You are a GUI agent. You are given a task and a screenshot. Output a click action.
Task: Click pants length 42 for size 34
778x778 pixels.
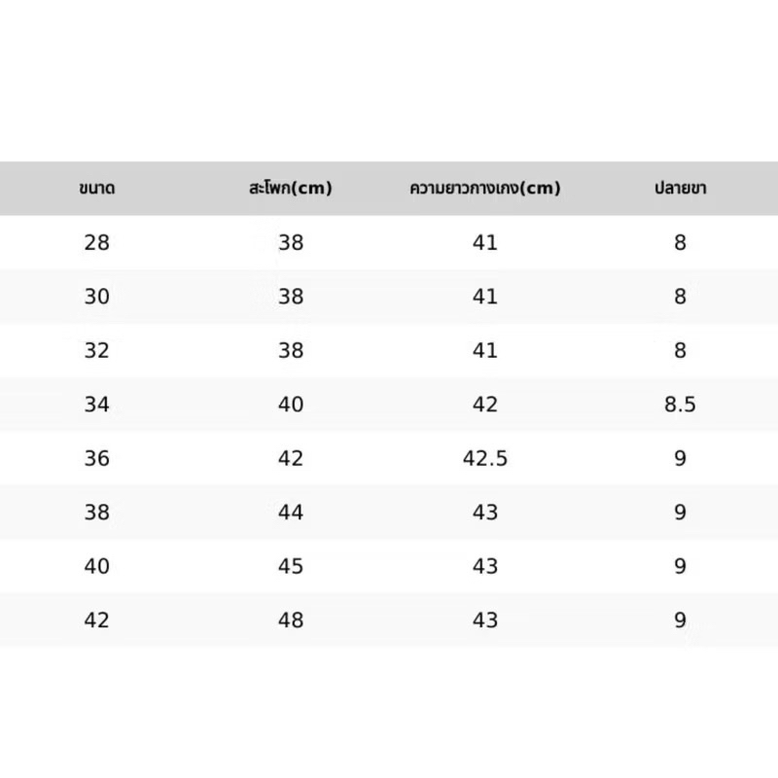[x=485, y=405]
